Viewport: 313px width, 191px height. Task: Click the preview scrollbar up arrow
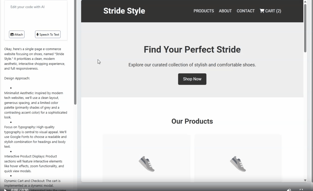point(305,2)
